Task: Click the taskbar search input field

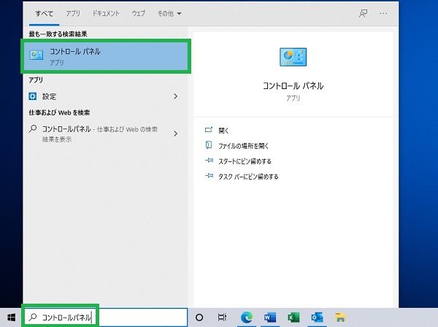Action: (x=106, y=318)
